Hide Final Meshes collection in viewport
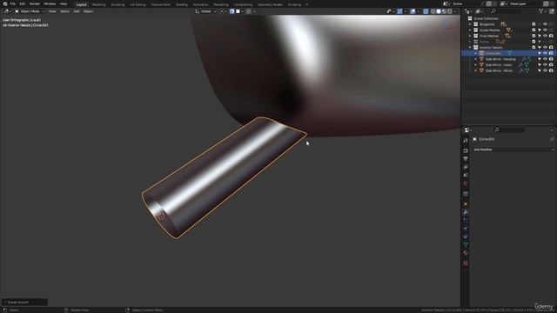The image size is (557, 313). (x=546, y=36)
